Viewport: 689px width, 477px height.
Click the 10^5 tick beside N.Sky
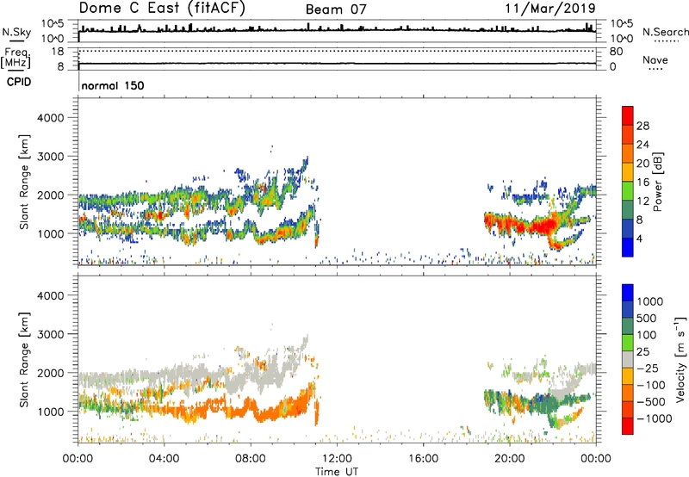pyautogui.click(x=53, y=24)
